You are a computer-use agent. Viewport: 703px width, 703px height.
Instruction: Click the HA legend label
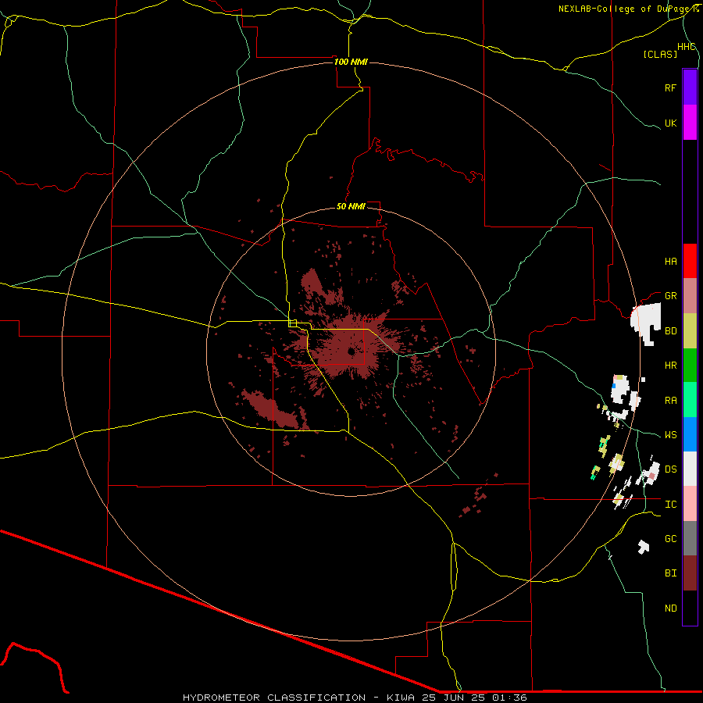[x=670, y=262]
